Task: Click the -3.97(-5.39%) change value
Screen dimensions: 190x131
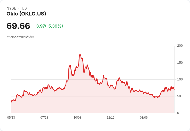Action: tap(49, 26)
